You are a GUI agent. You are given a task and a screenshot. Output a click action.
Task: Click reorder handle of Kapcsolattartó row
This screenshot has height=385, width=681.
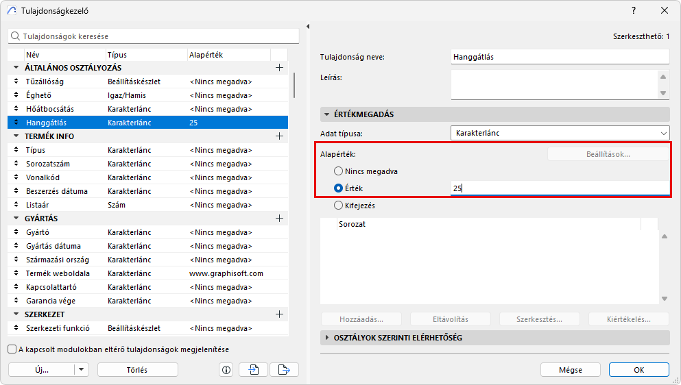(16, 287)
